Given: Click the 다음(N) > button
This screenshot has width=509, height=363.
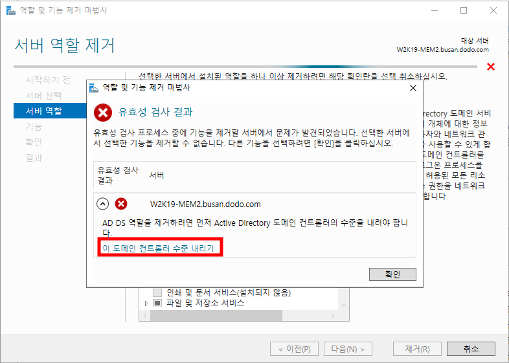Looking at the screenshot, I should point(348,349).
